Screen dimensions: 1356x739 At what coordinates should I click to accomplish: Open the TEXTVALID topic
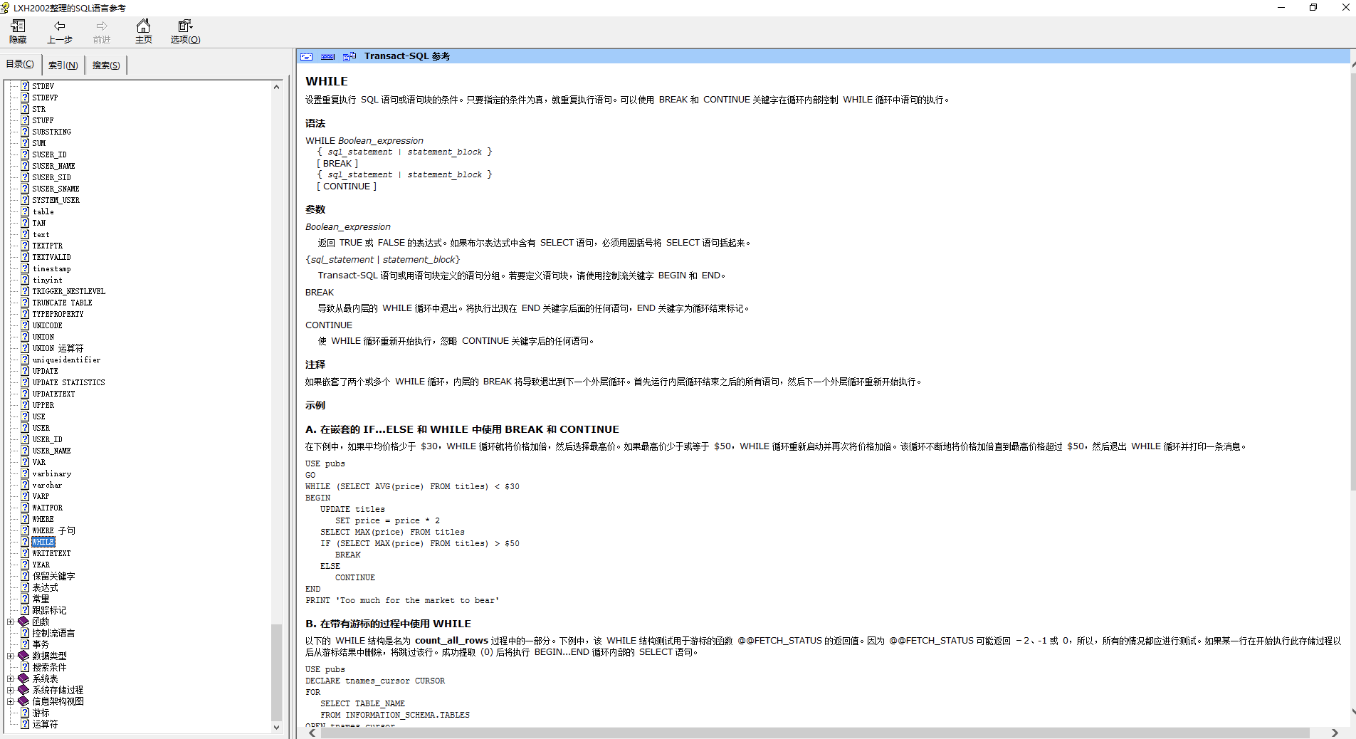pyautogui.click(x=51, y=257)
